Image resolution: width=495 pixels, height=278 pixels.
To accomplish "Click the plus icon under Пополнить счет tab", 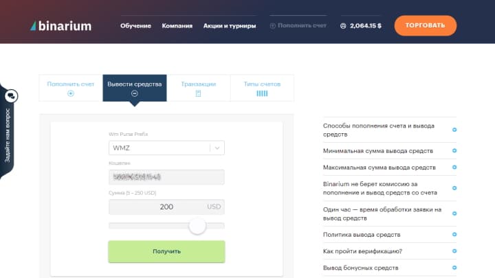I will point(71,93).
